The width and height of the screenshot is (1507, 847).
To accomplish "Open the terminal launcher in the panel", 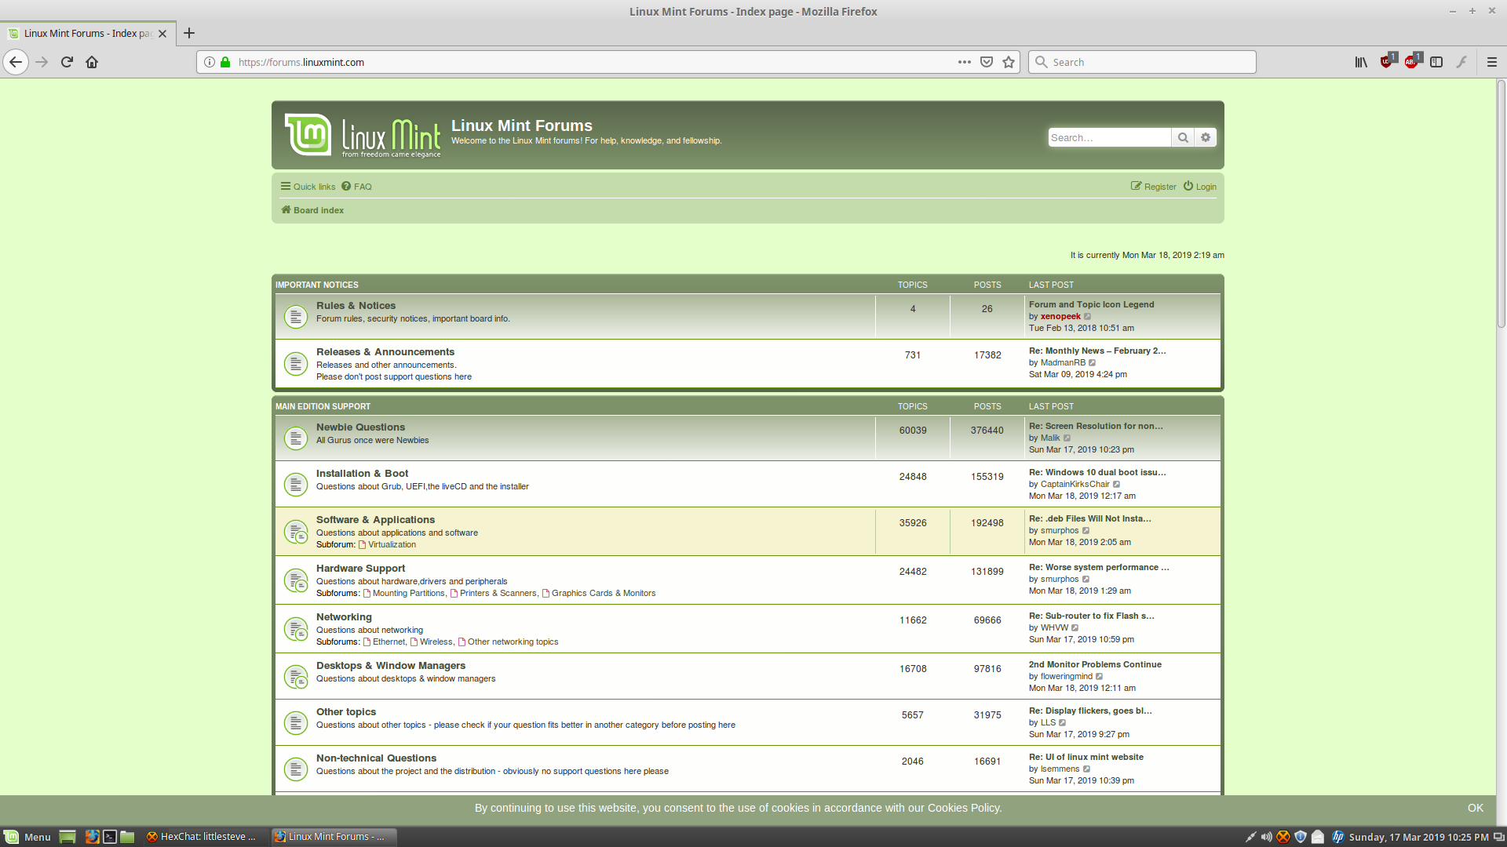I will 110,837.
